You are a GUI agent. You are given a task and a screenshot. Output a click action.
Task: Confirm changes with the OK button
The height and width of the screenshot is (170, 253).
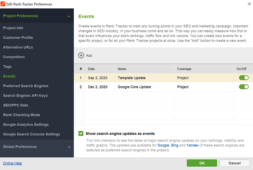tap(202, 163)
